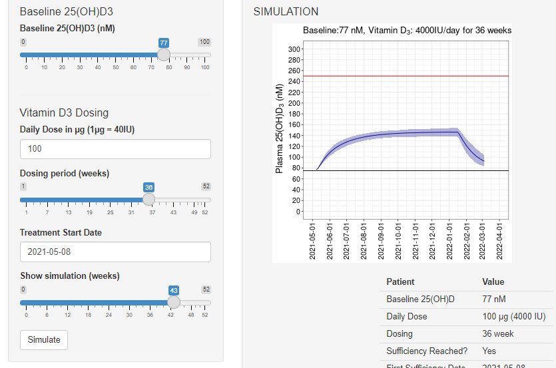Viewport: 556px width, 368px height.
Task: Click the Baseline 25(OH)D3 slider handle at 77
Action: tap(163, 55)
